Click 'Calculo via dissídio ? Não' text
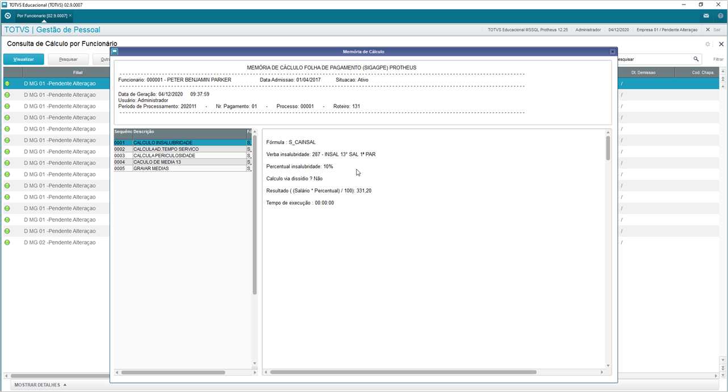 tap(295, 179)
